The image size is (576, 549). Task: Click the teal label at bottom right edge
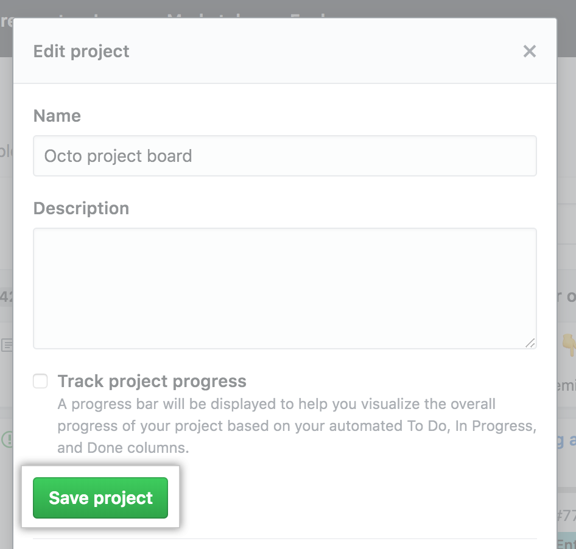[x=566, y=543]
